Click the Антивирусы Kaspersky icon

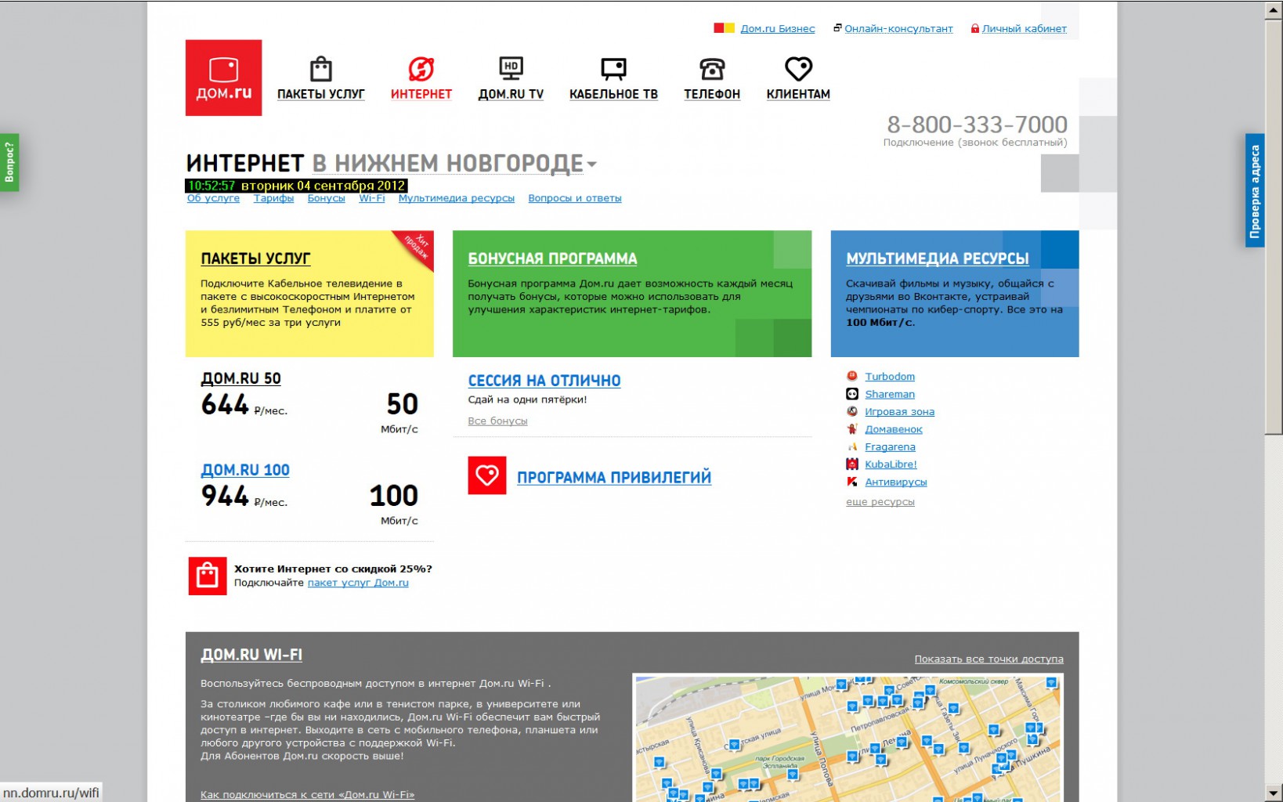tap(852, 482)
